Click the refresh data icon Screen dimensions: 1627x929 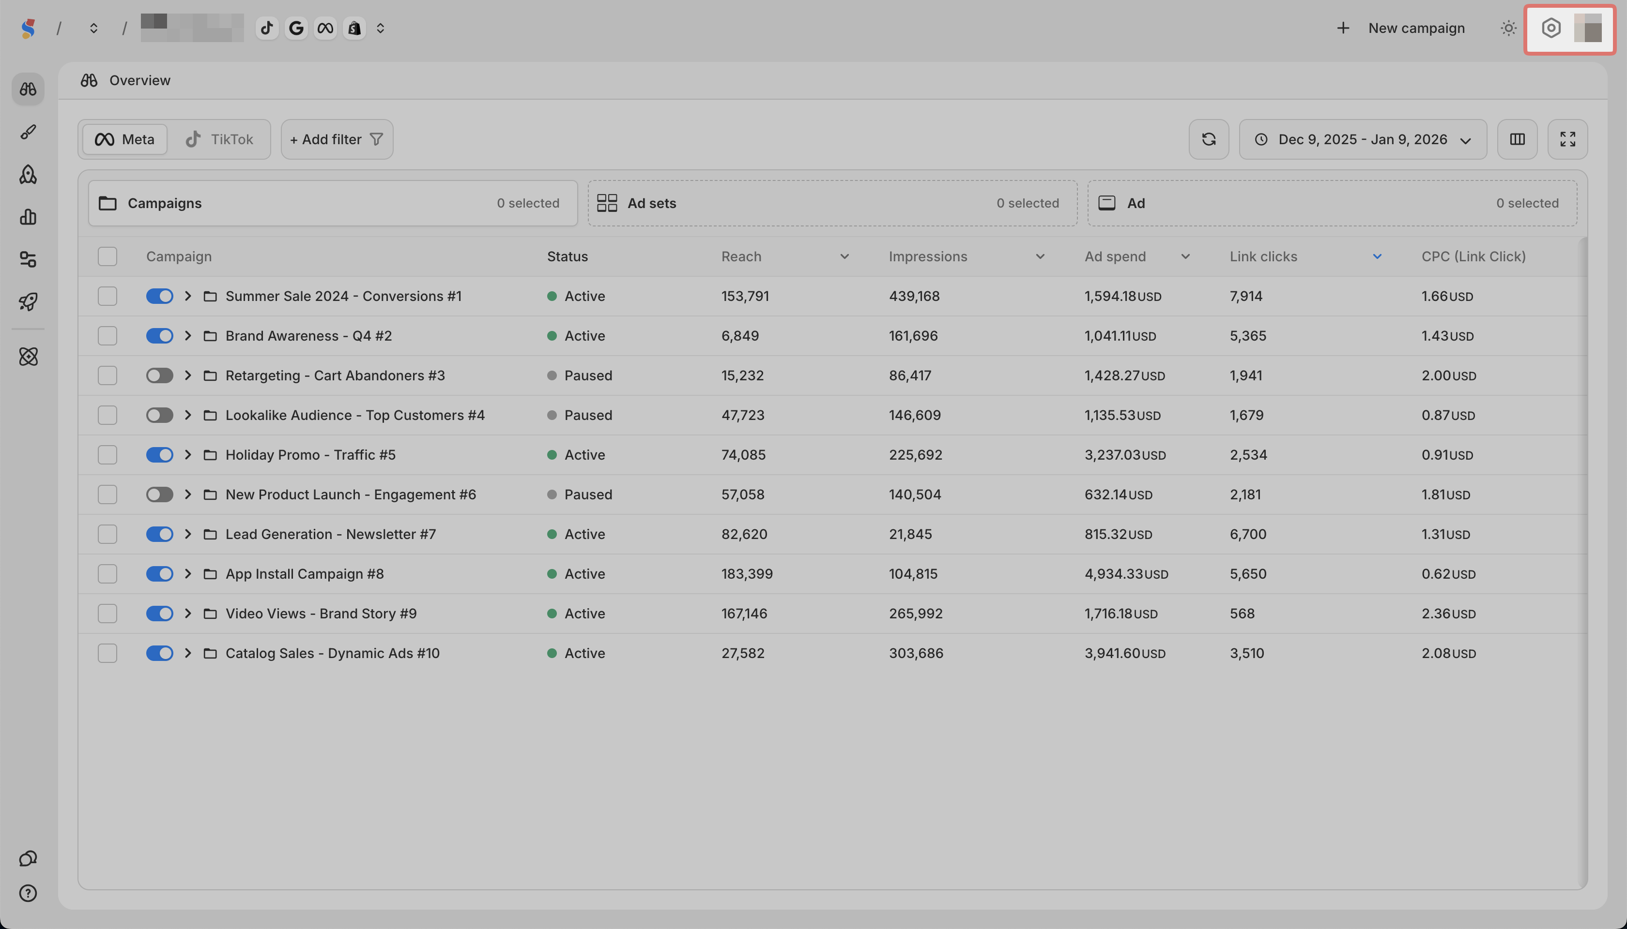[x=1208, y=139]
